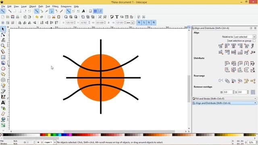Select the Pencil freehand tool
This screenshot has width=258, height=145.
click(x=3, y=86)
